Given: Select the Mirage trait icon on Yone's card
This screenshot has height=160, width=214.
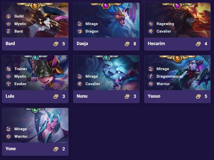Looking at the screenshot, I should [x=9, y=129].
